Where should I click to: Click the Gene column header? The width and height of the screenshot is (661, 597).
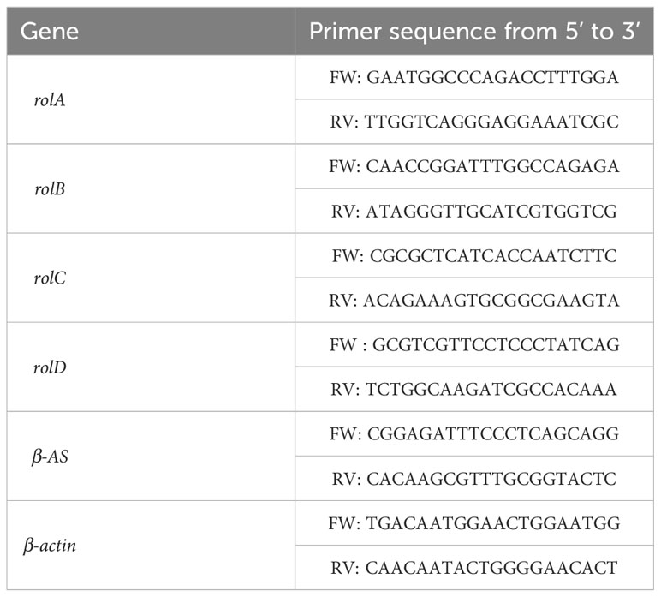tap(151, 31)
